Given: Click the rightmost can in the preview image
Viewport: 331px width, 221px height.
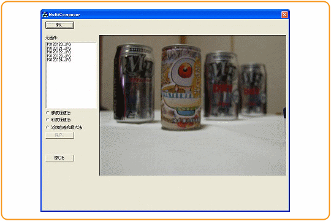Looking at the screenshot, I should (253, 90).
